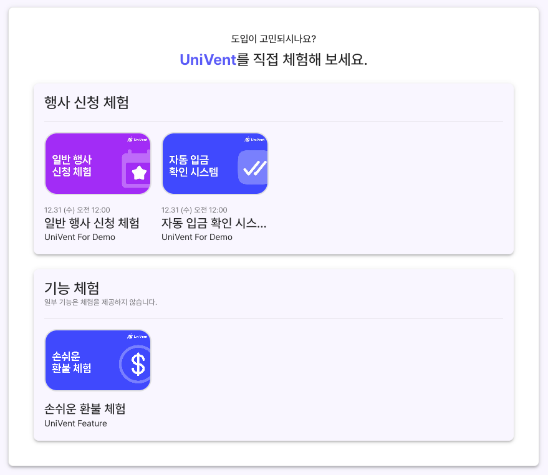Click the 자동 입금 확인 시스... title link

tap(214, 223)
